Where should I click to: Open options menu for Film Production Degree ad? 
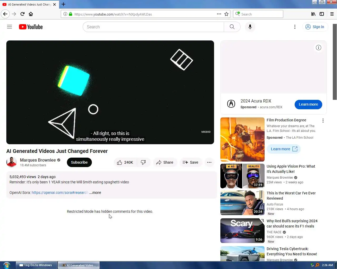(x=323, y=121)
